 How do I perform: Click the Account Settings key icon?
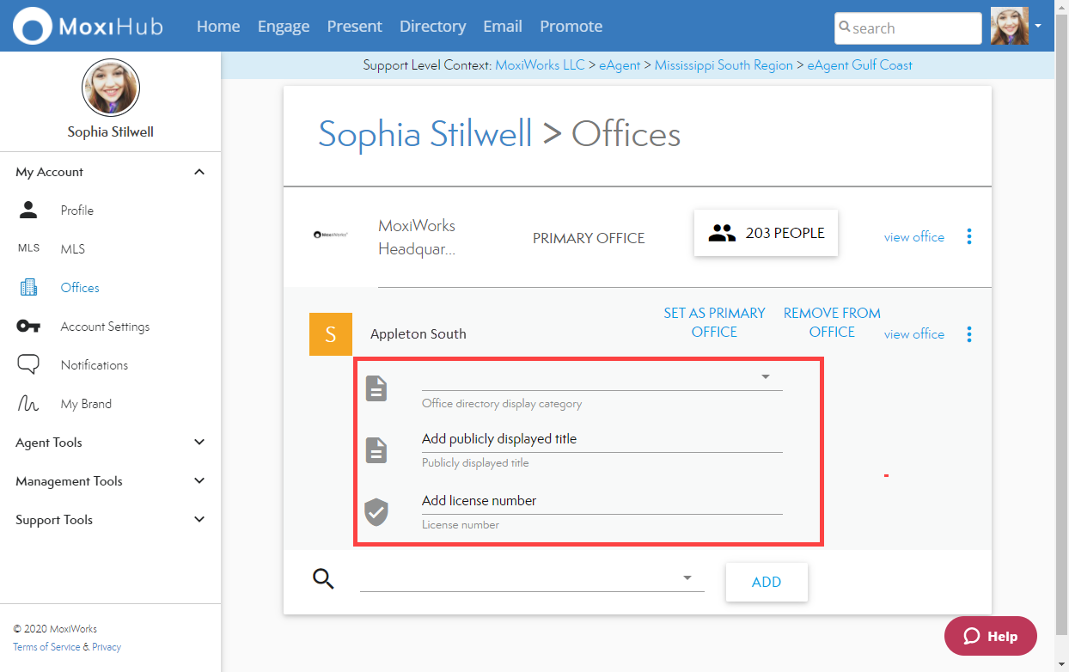(28, 327)
